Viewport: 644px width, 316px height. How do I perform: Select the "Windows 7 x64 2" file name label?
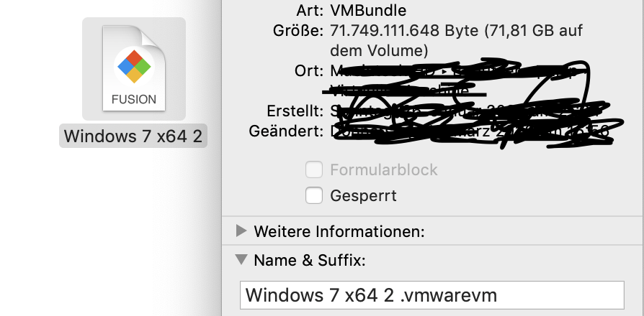coord(133,136)
